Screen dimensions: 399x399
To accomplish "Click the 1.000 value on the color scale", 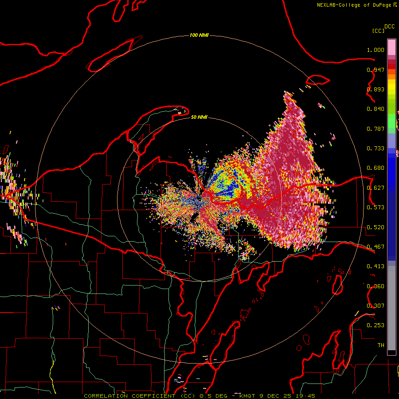I will (x=376, y=50).
